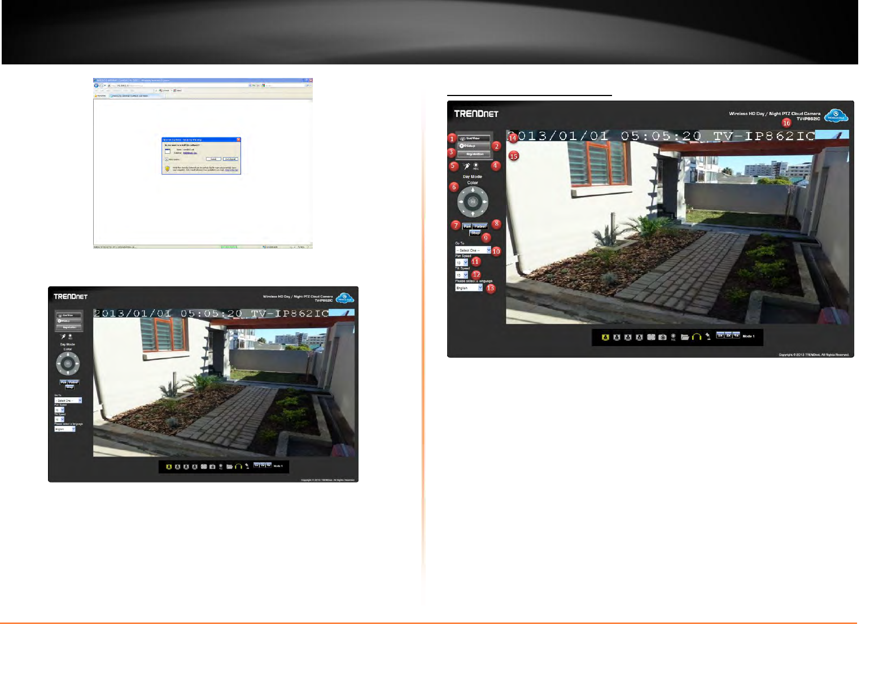
Task: Open the recordings folder icon in unnumbered screenshot
Action: pos(230,467)
